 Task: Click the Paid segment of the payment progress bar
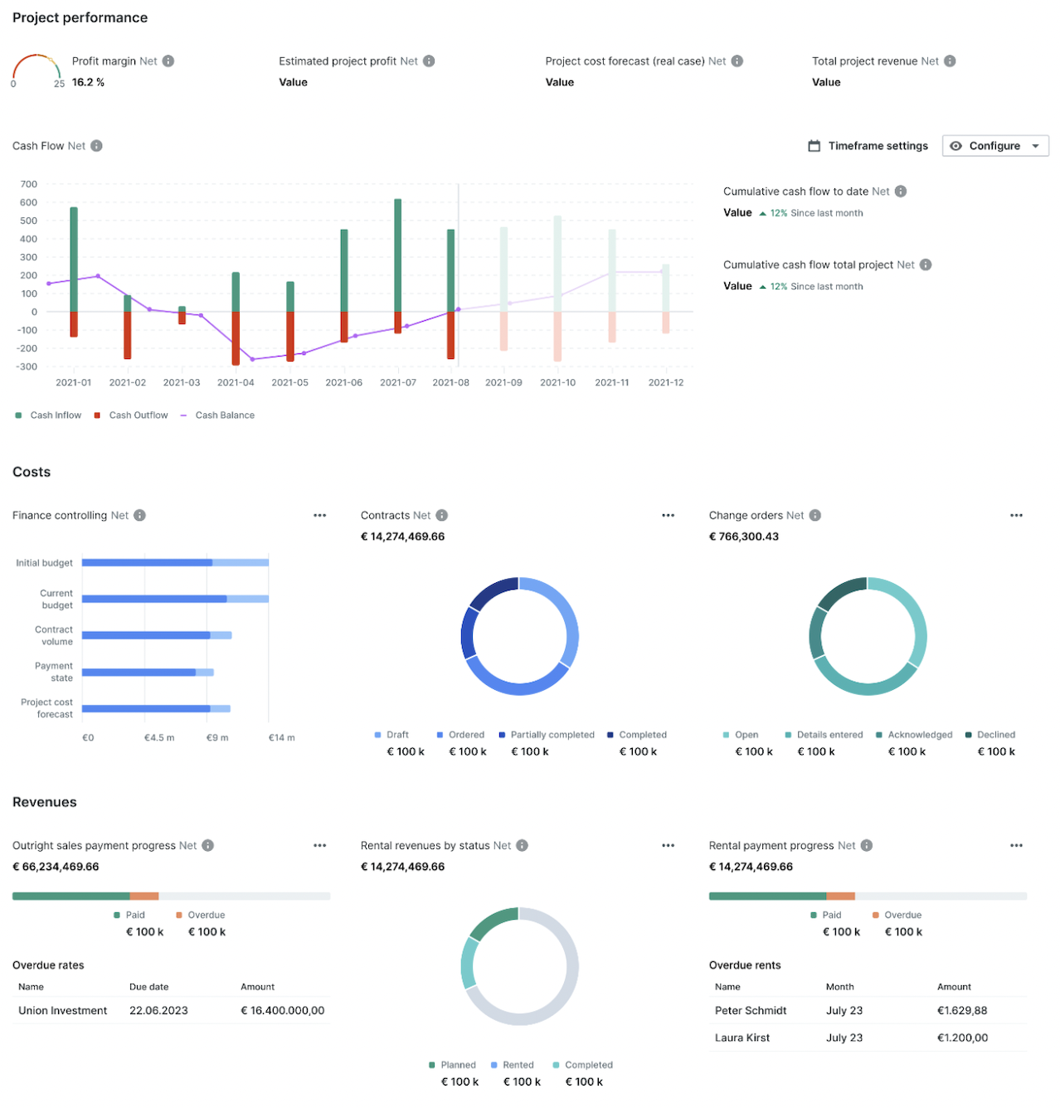[71, 896]
